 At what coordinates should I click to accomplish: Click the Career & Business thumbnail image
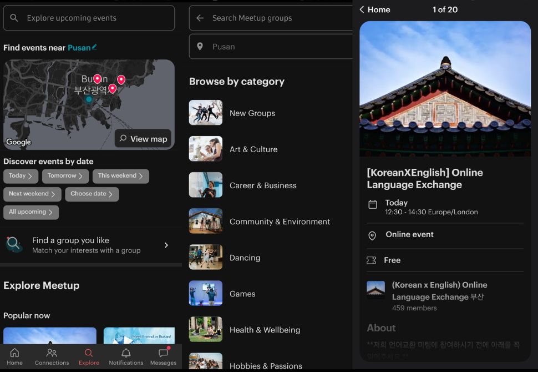pyautogui.click(x=206, y=185)
